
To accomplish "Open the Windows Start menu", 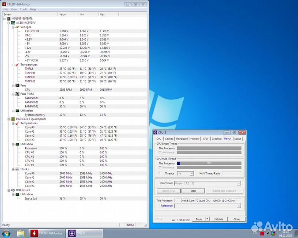I will click(x=6, y=233).
